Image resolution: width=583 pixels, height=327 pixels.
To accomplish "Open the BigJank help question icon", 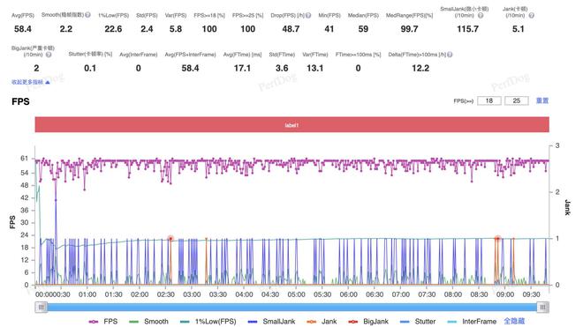I will tap(49, 55).
